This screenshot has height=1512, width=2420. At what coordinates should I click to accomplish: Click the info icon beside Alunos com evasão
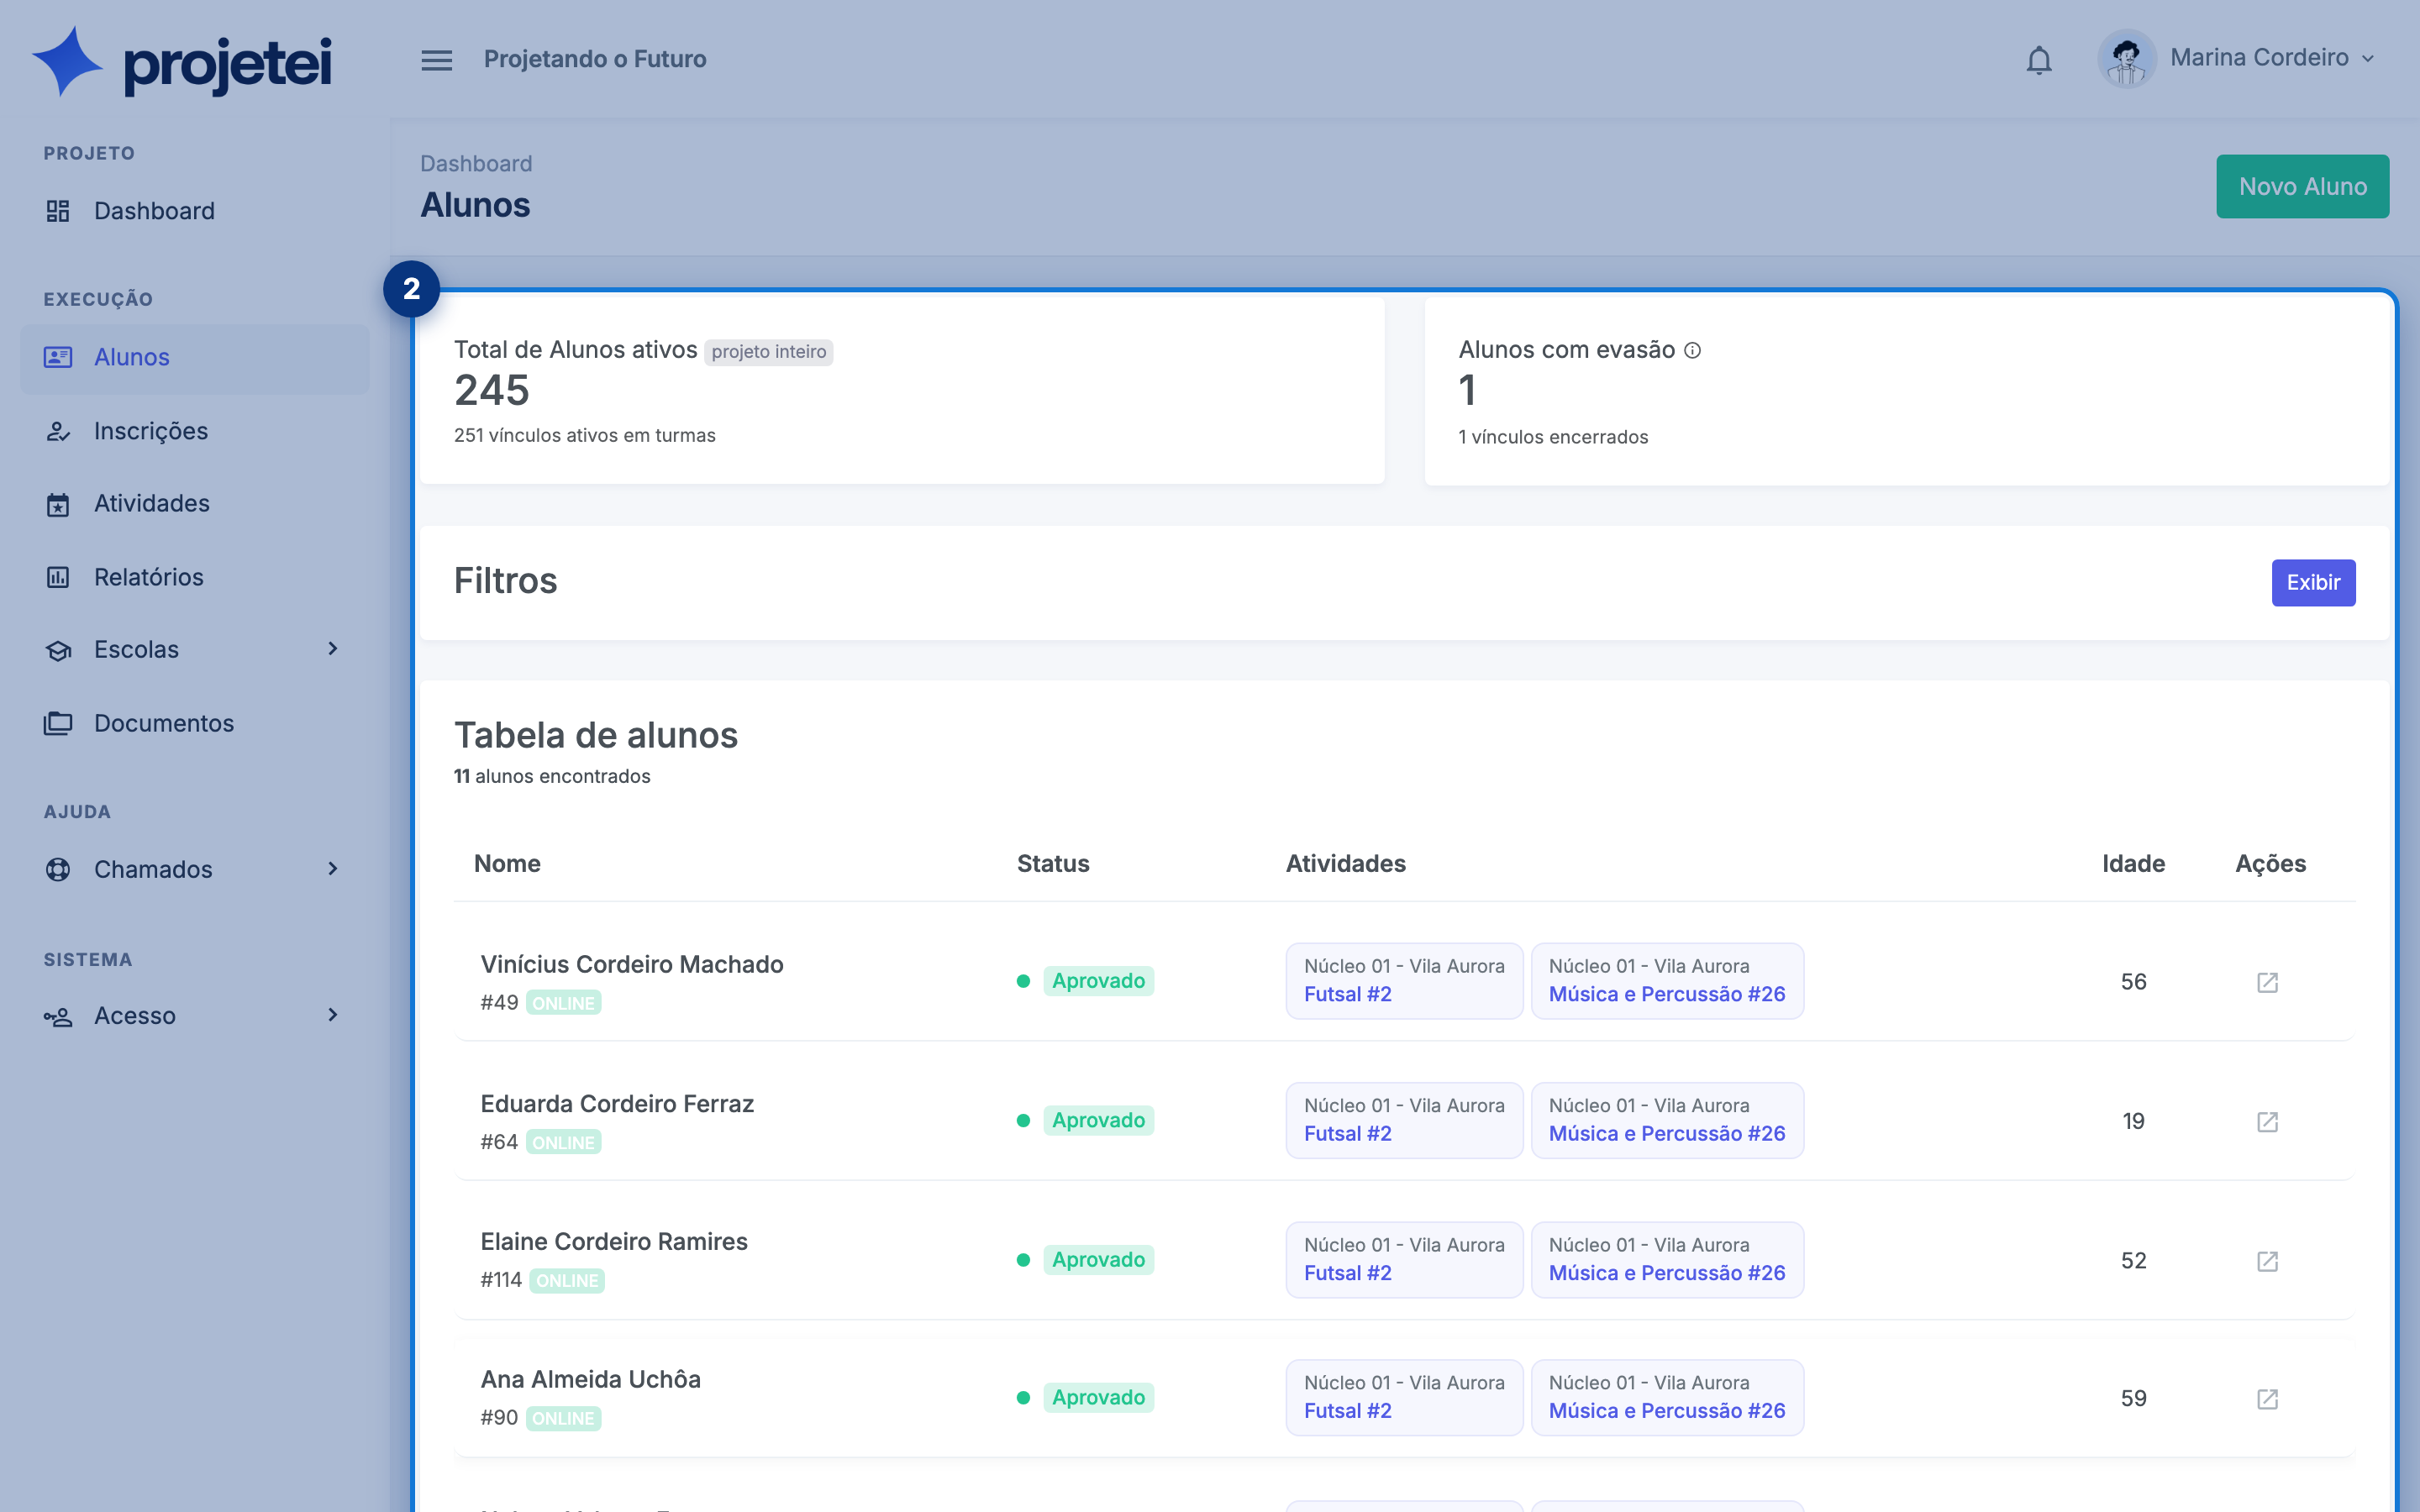pos(1692,350)
